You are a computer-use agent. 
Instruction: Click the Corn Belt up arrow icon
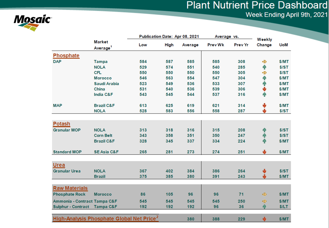coord(264,136)
